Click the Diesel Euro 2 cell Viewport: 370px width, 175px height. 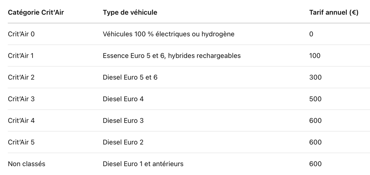click(123, 142)
